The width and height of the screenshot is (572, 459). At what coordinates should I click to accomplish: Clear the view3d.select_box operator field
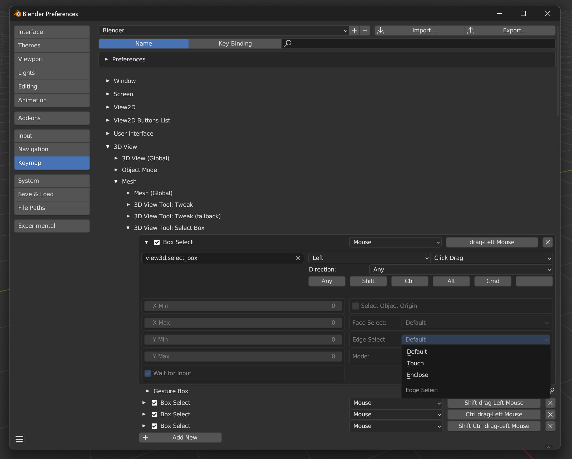pyautogui.click(x=298, y=258)
